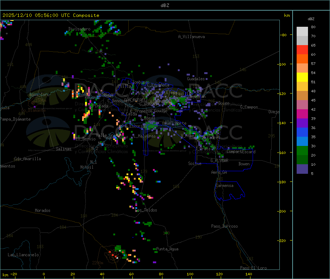Click the 'Carmensa' place label

click(x=224, y=186)
